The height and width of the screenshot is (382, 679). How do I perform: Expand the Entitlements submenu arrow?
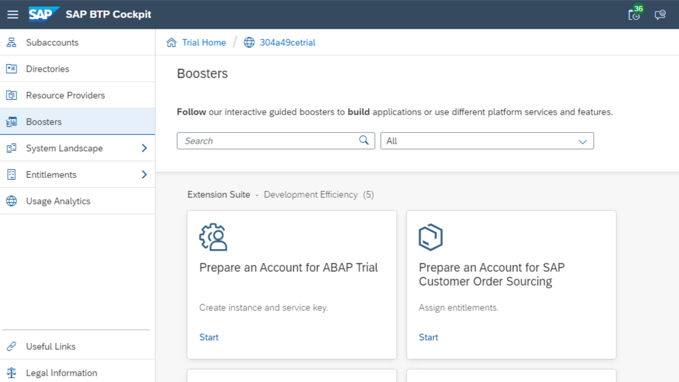tap(144, 174)
